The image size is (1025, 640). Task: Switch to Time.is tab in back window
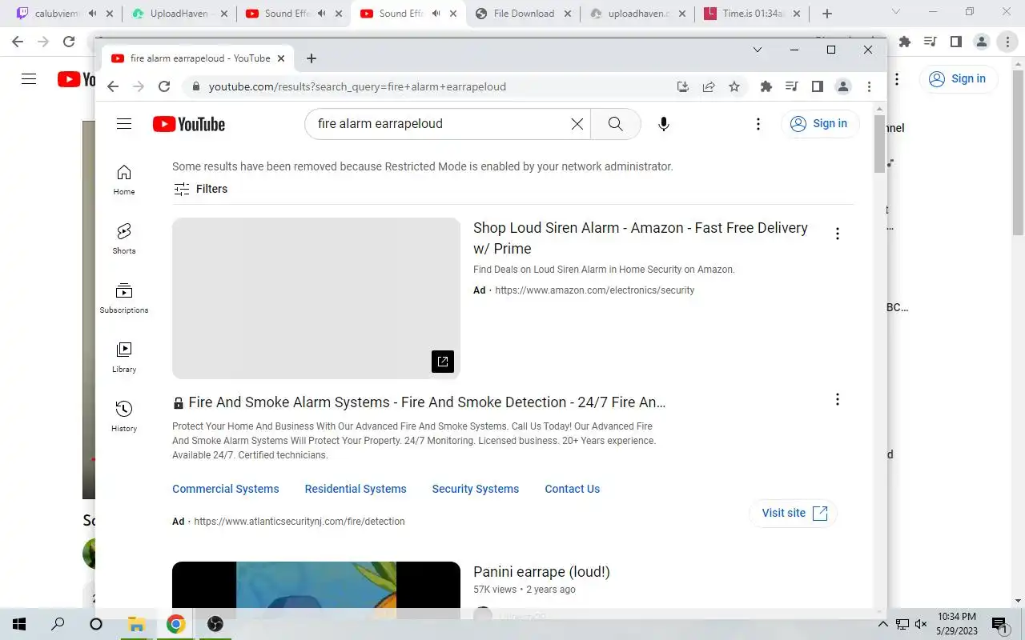tap(751, 14)
